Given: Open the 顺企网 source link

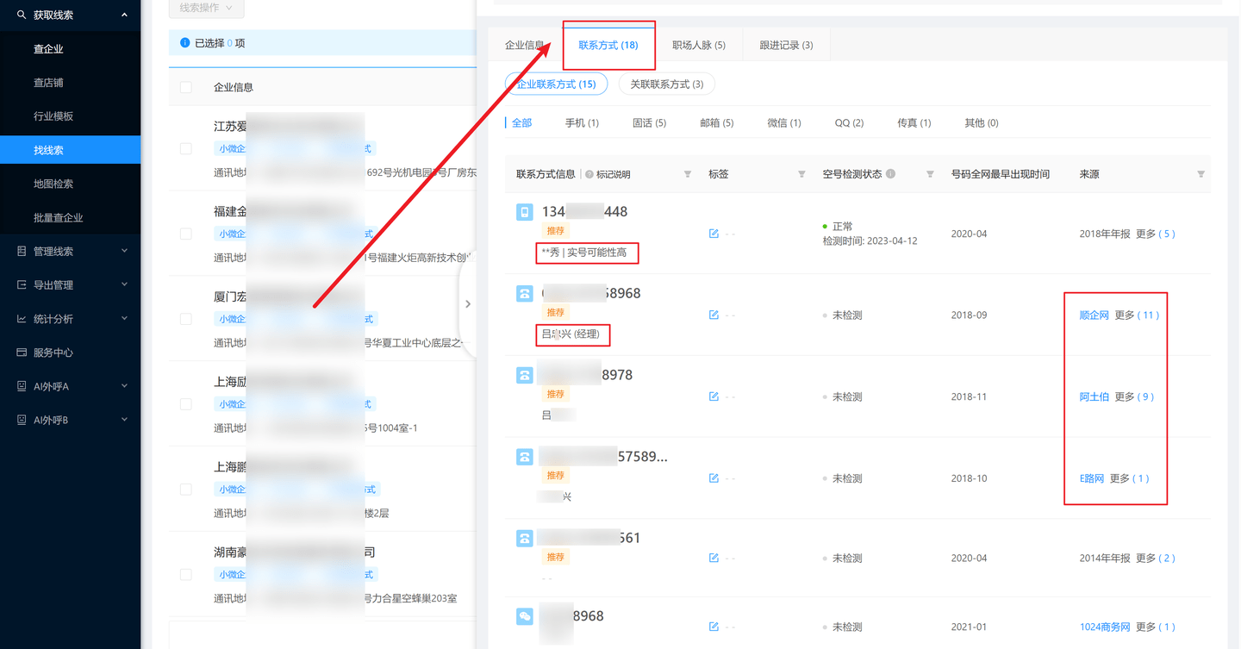Looking at the screenshot, I should [x=1094, y=315].
